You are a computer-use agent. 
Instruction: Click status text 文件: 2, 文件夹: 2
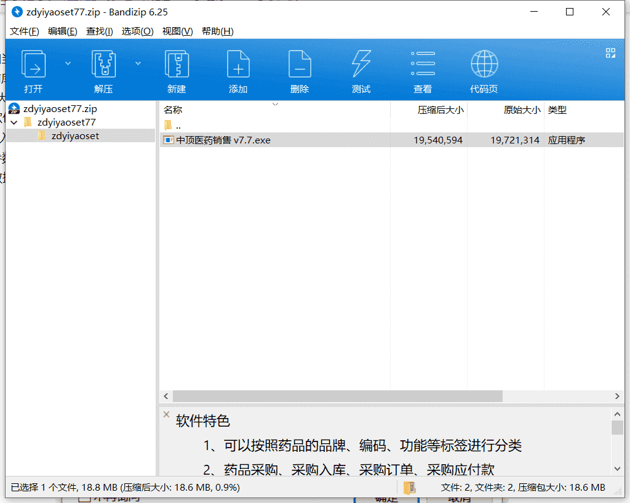(477, 488)
